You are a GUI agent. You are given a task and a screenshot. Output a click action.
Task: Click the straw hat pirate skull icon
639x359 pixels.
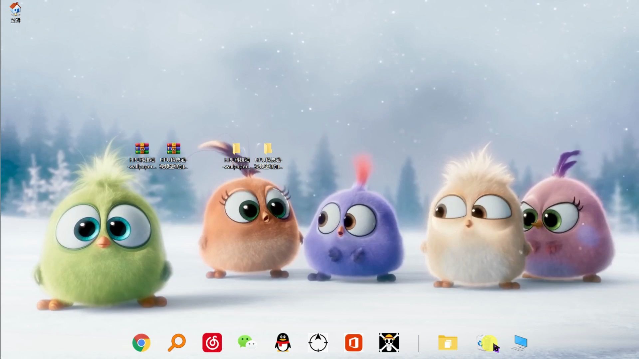click(x=389, y=343)
